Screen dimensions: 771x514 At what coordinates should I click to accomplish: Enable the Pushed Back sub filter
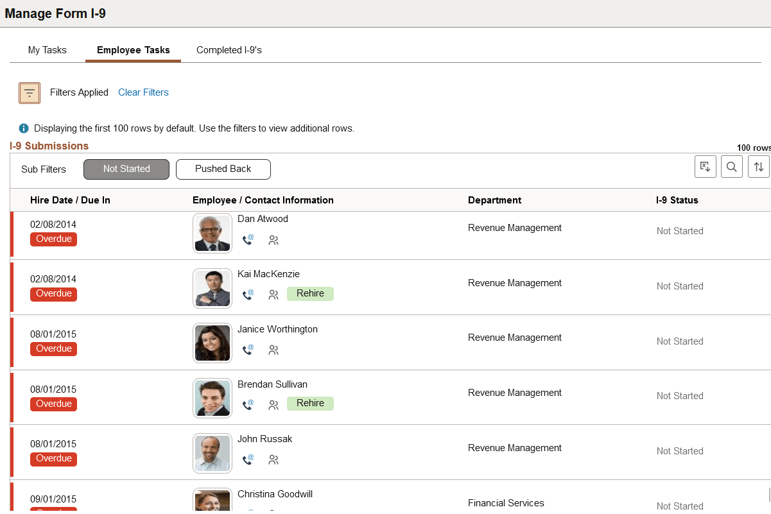(x=223, y=169)
